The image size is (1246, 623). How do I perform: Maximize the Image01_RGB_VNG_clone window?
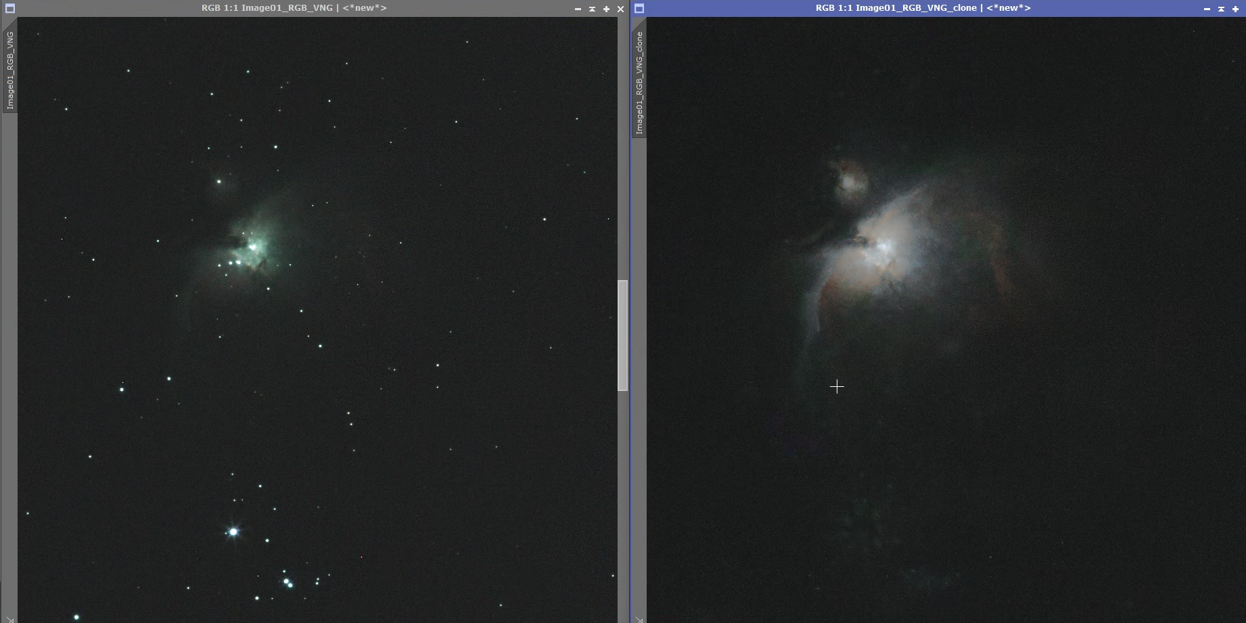[x=1235, y=9]
